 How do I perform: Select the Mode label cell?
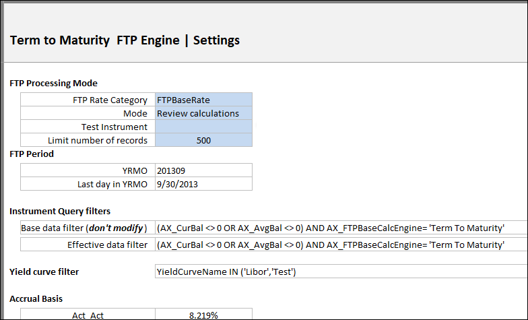88,113
